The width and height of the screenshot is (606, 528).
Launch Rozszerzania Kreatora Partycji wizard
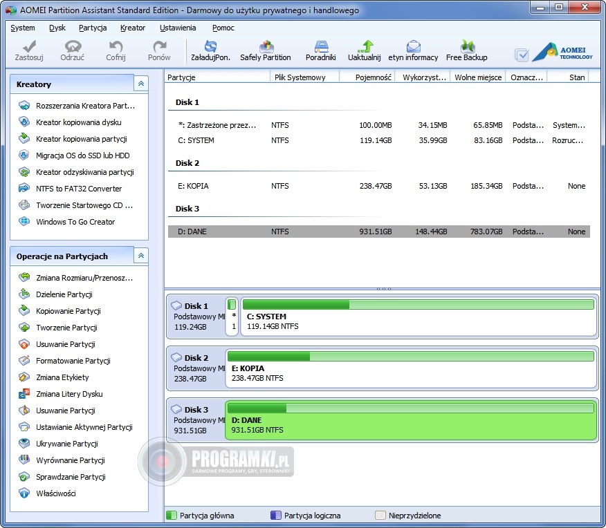(x=77, y=105)
